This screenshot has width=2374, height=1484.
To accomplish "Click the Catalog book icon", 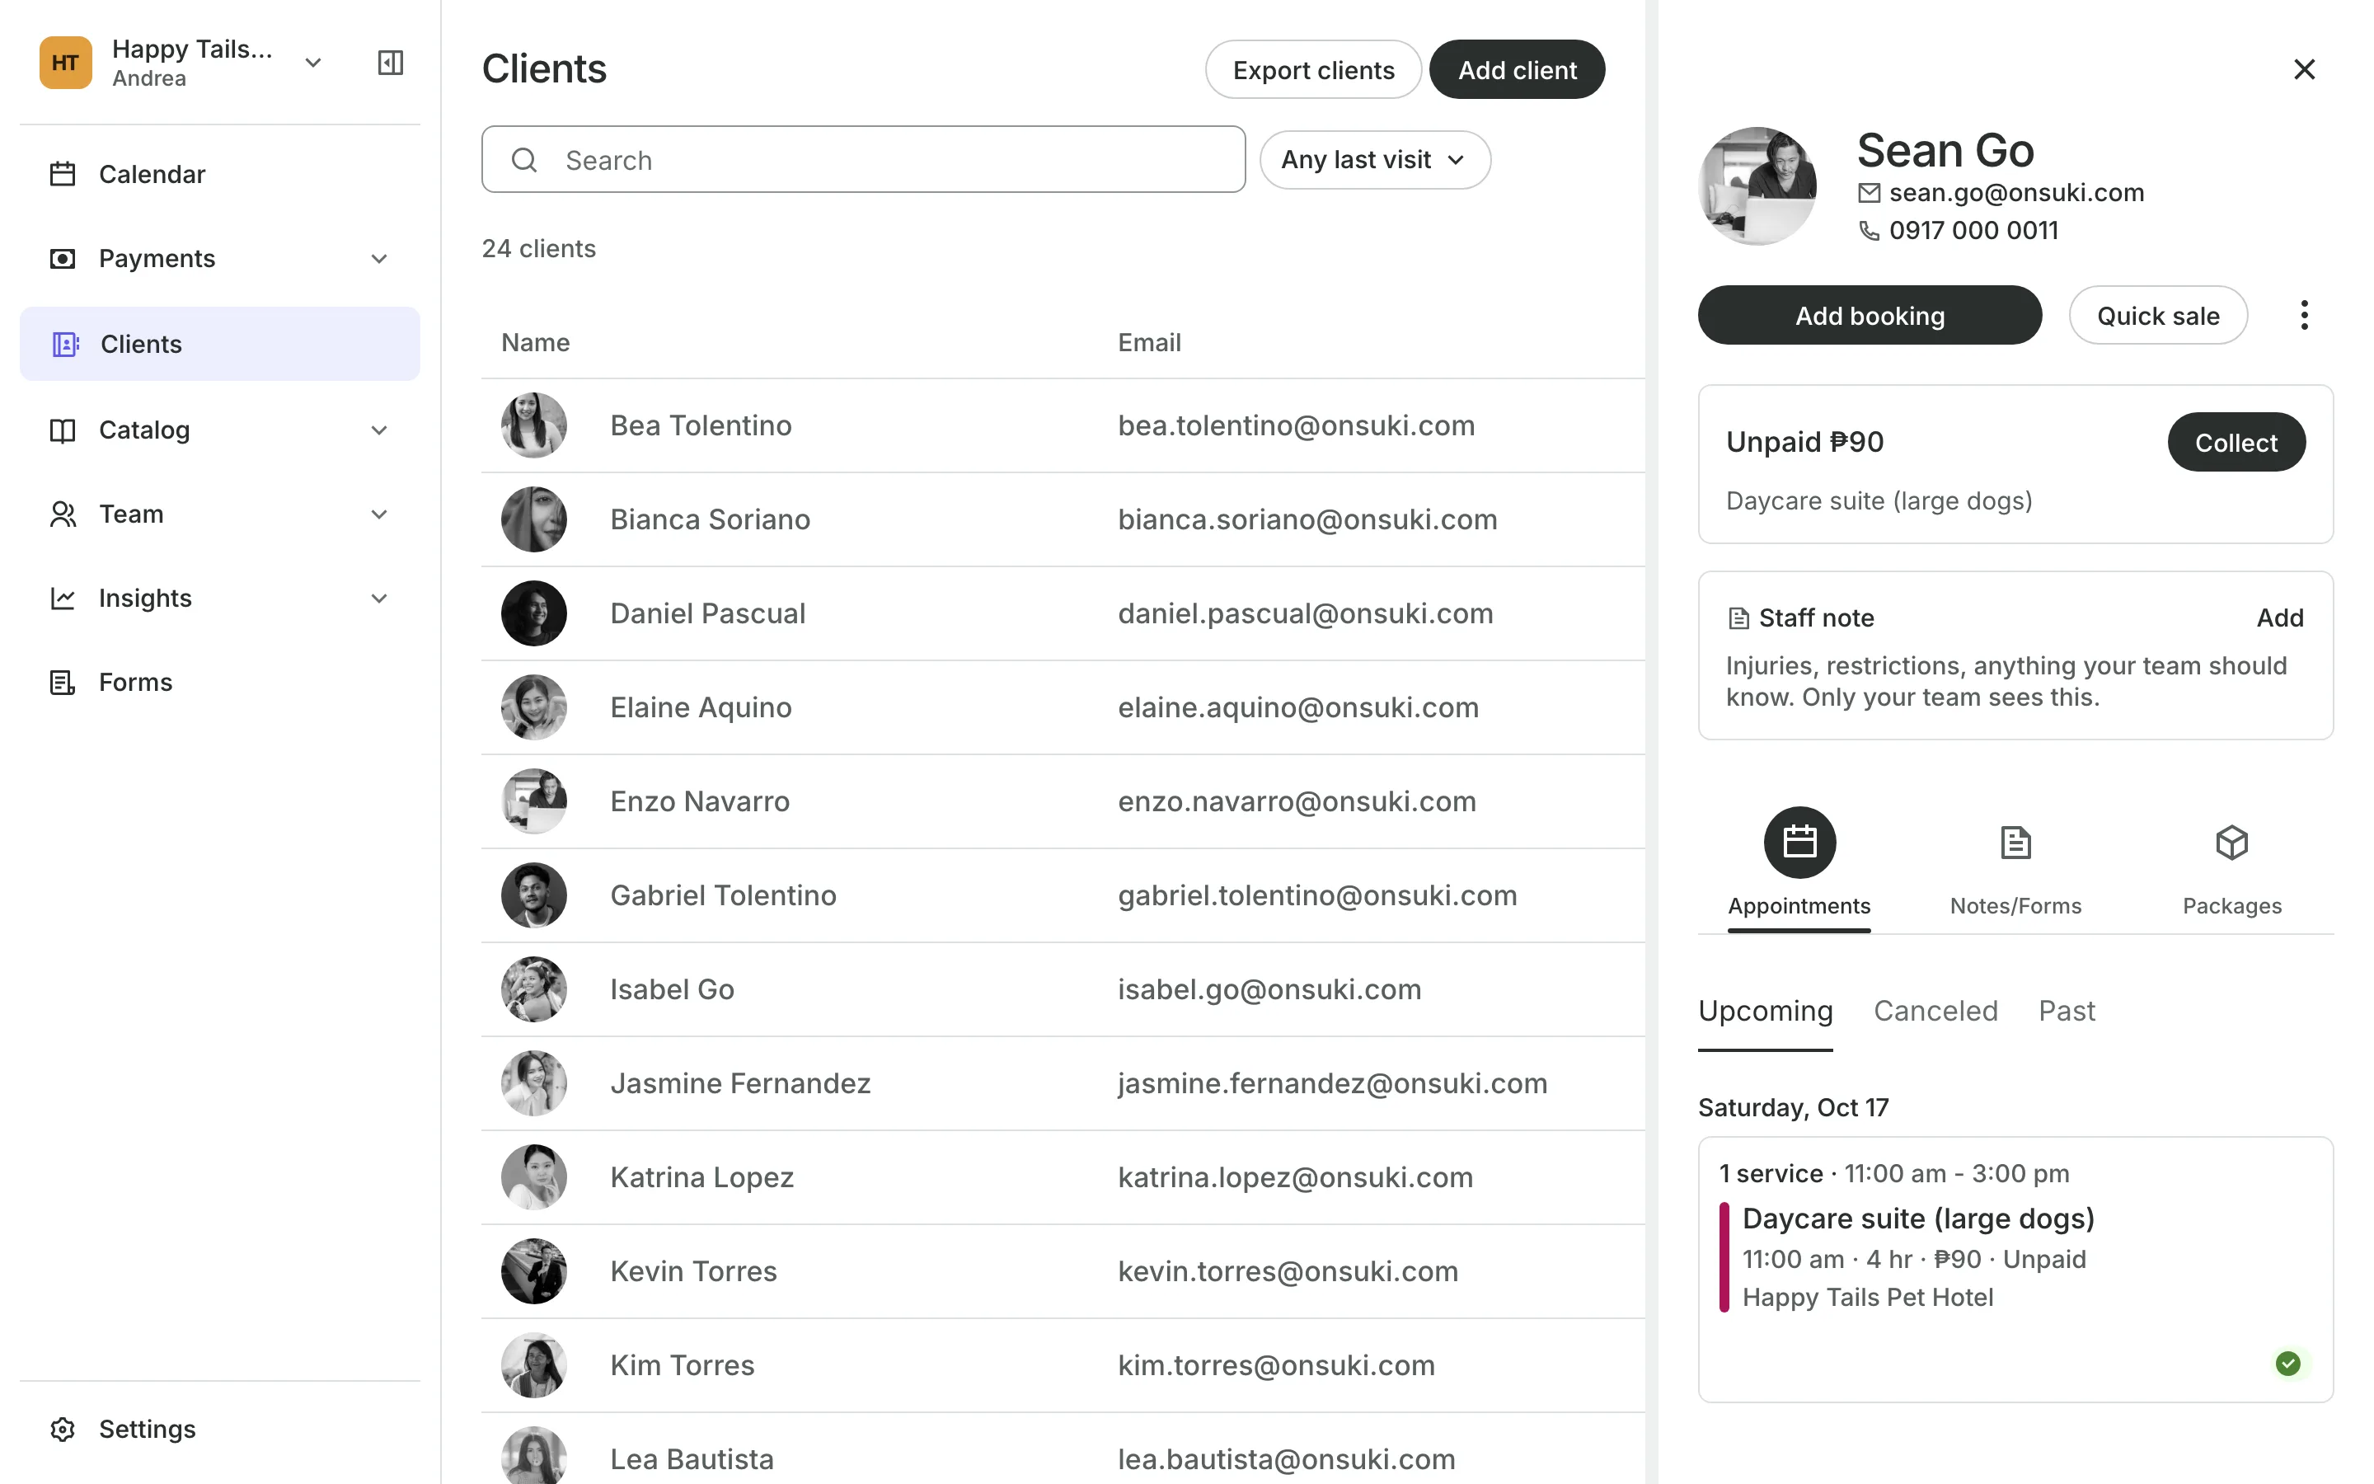I will [x=63, y=430].
